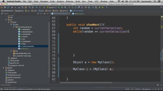Click the search-everywhere magnifier at toolbar right
This screenshot has height=91, width=163.
[161, 7]
